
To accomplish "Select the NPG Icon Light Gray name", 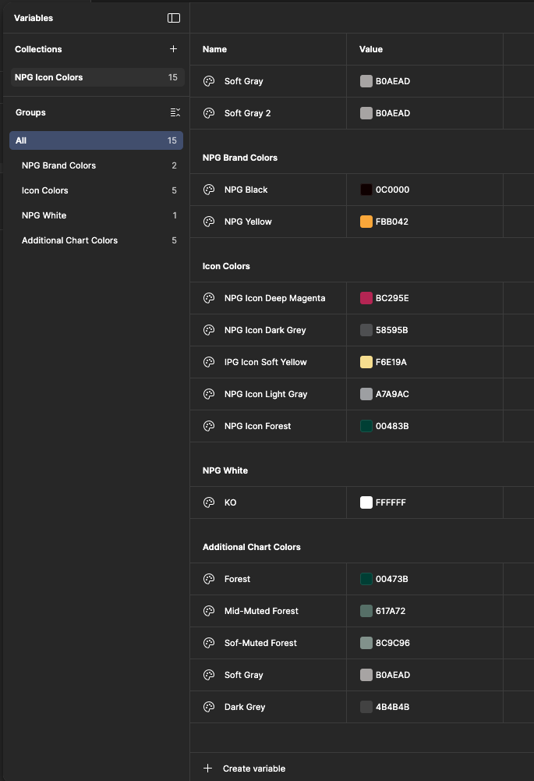I will tap(266, 394).
